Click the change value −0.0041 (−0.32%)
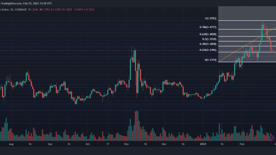The image size is (276, 155). [x=84, y=10]
